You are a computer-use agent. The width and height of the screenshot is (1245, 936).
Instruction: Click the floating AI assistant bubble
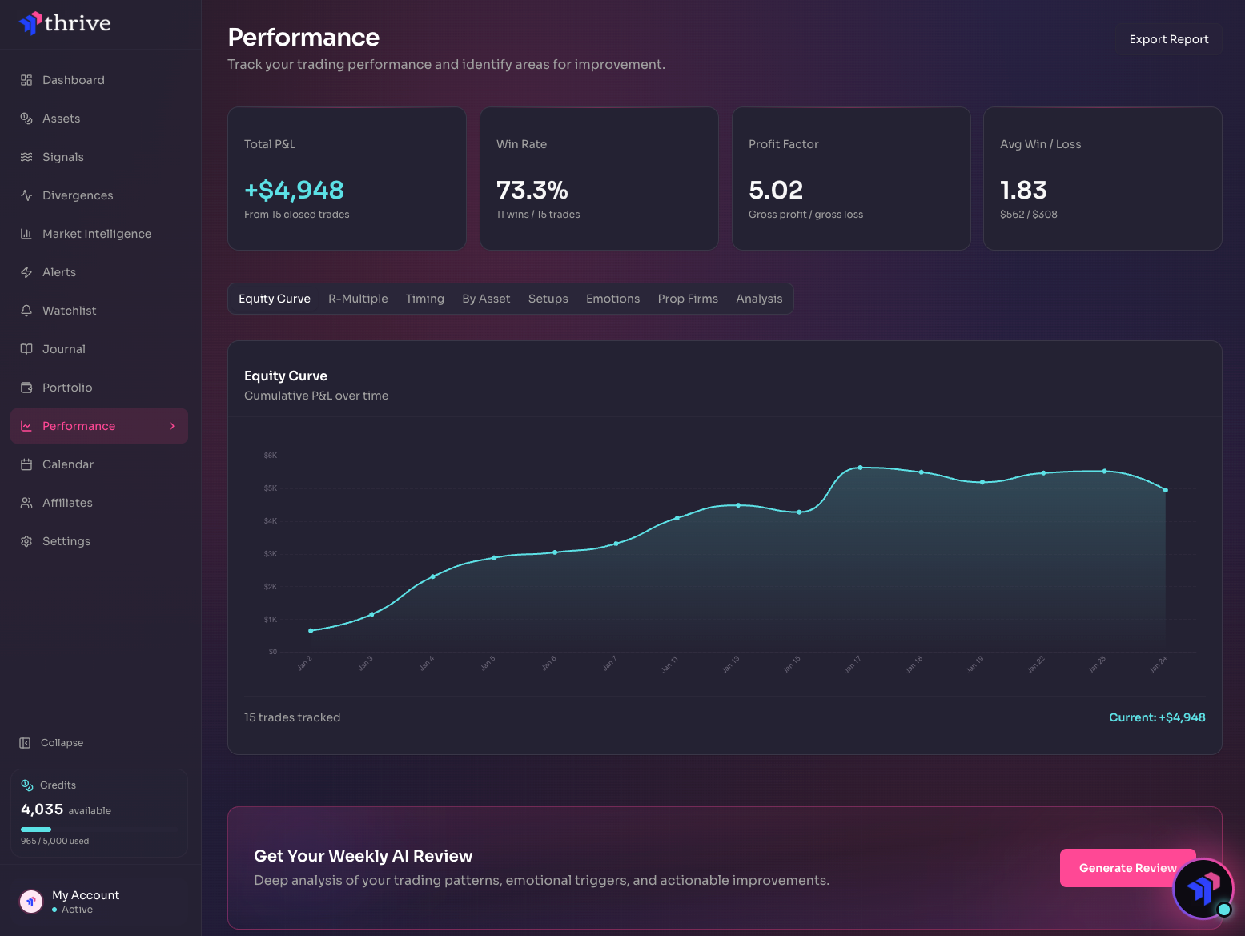(1202, 888)
